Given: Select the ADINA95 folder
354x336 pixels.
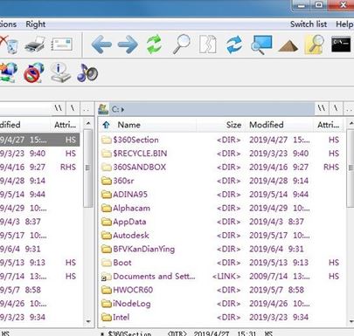Looking at the screenshot, I should [130, 195].
